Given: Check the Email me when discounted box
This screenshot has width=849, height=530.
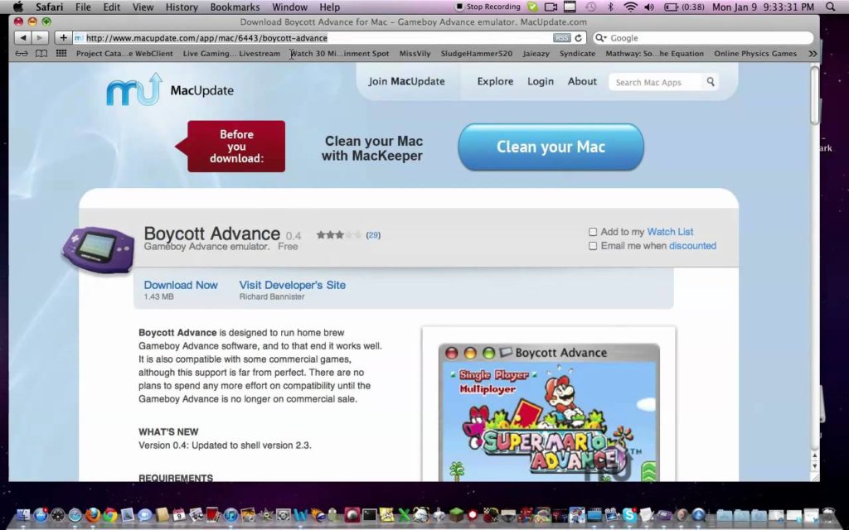Looking at the screenshot, I should point(593,246).
